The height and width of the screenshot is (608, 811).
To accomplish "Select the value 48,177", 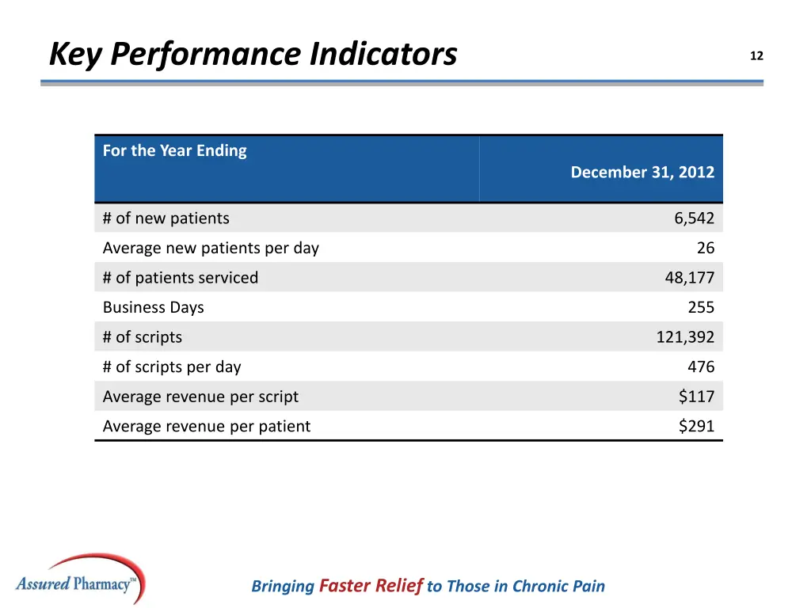I will pos(689,277).
